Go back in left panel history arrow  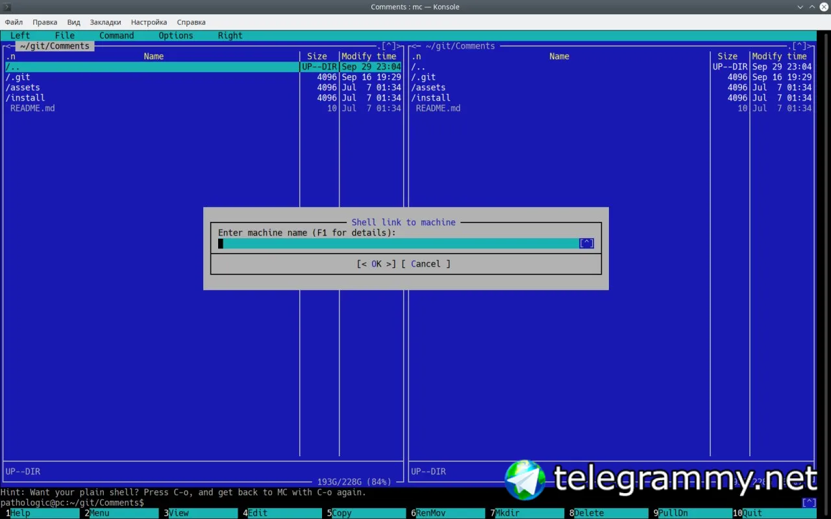[8, 46]
